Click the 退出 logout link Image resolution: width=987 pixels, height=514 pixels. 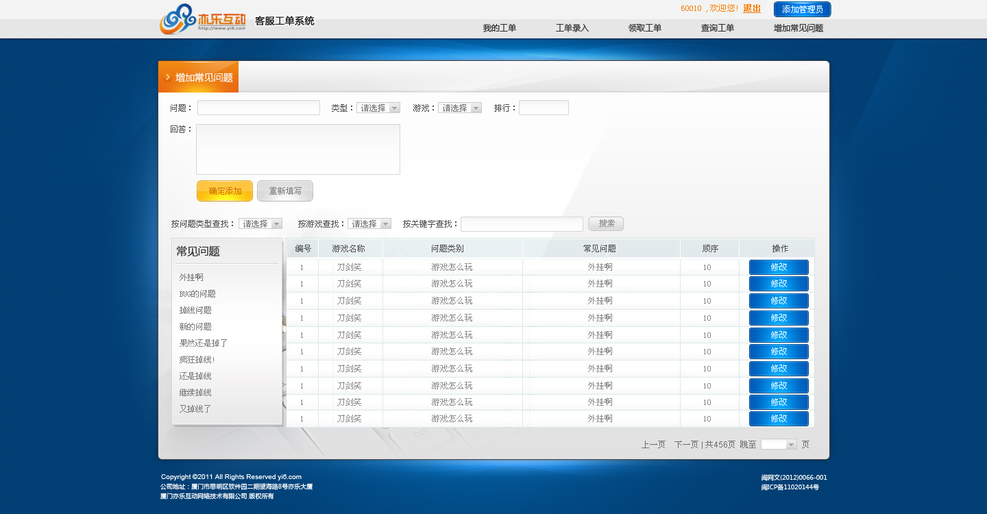click(x=752, y=9)
